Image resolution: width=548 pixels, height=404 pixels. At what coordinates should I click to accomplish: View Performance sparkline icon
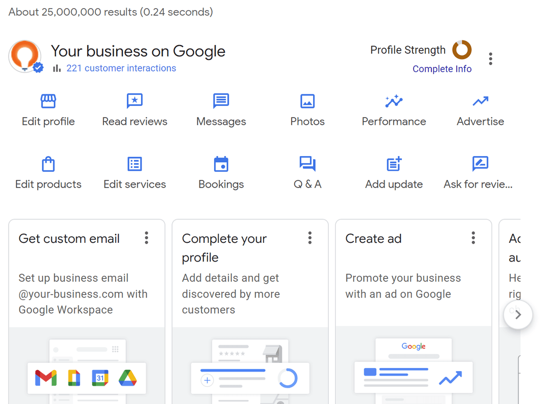click(x=394, y=101)
